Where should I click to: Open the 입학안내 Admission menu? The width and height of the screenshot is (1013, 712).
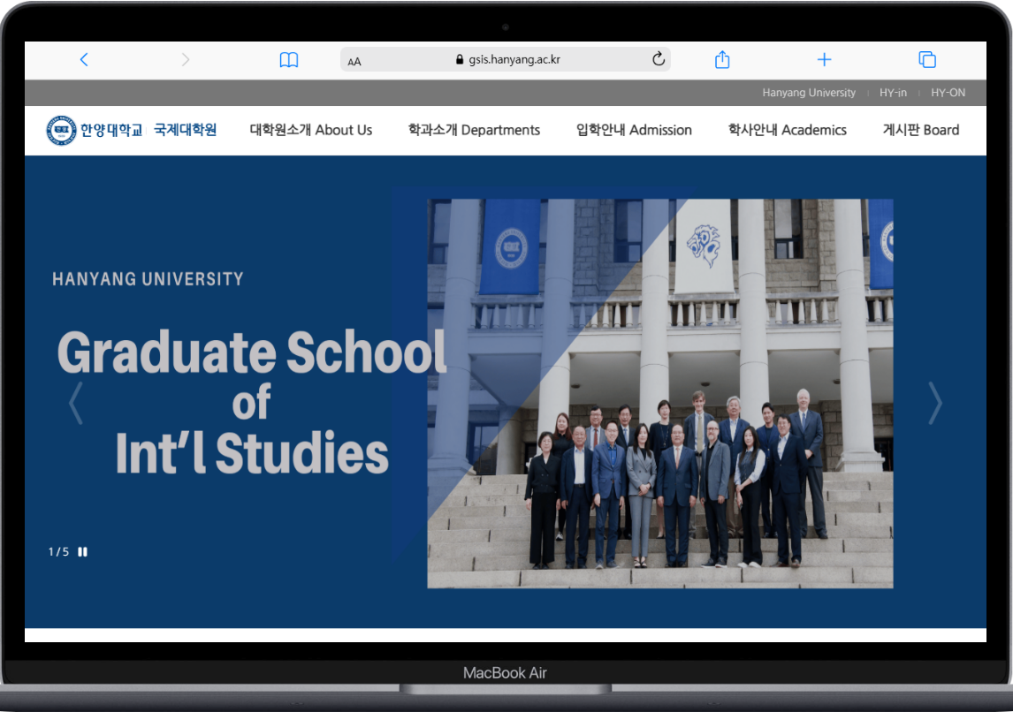pos(634,130)
